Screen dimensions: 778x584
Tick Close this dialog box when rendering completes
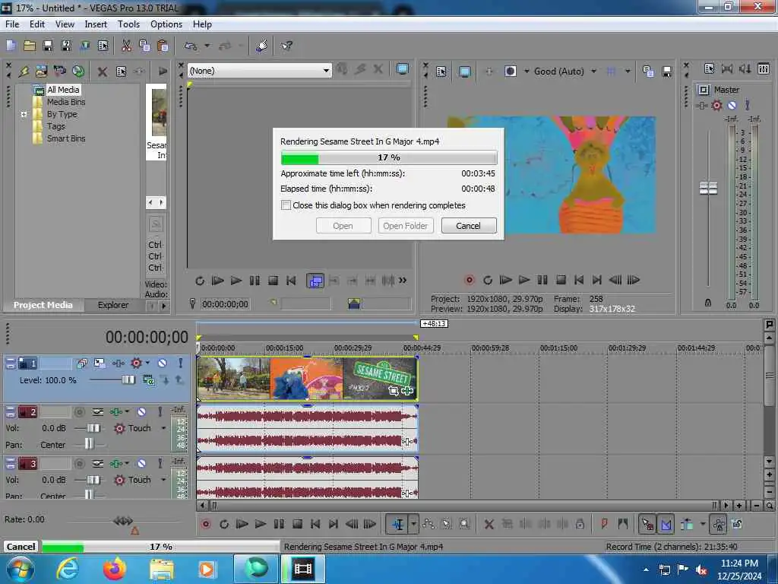[x=286, y=205]
